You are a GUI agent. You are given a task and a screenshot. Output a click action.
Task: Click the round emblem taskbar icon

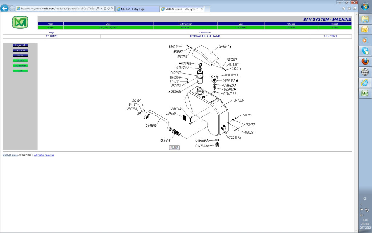[x=365, y=72]
